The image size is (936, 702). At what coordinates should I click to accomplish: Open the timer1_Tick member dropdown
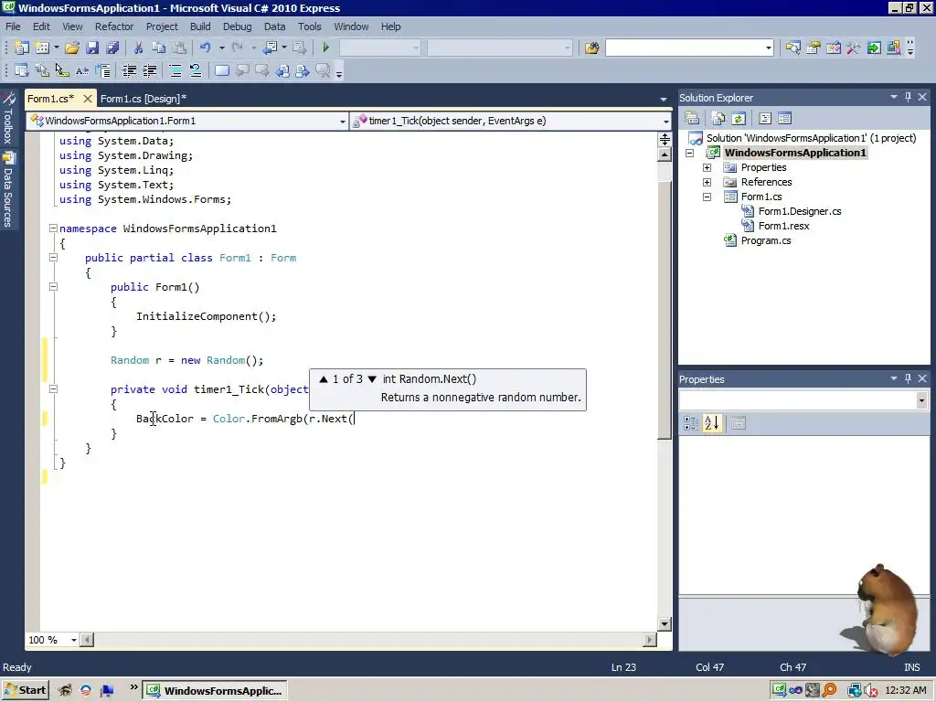tap(665, 122)
